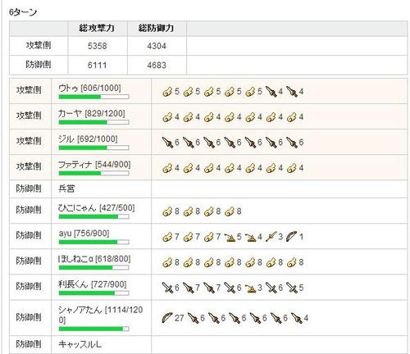Click the first fist icon in ウトゥ row
410x354 pixels.
point(167,92)
